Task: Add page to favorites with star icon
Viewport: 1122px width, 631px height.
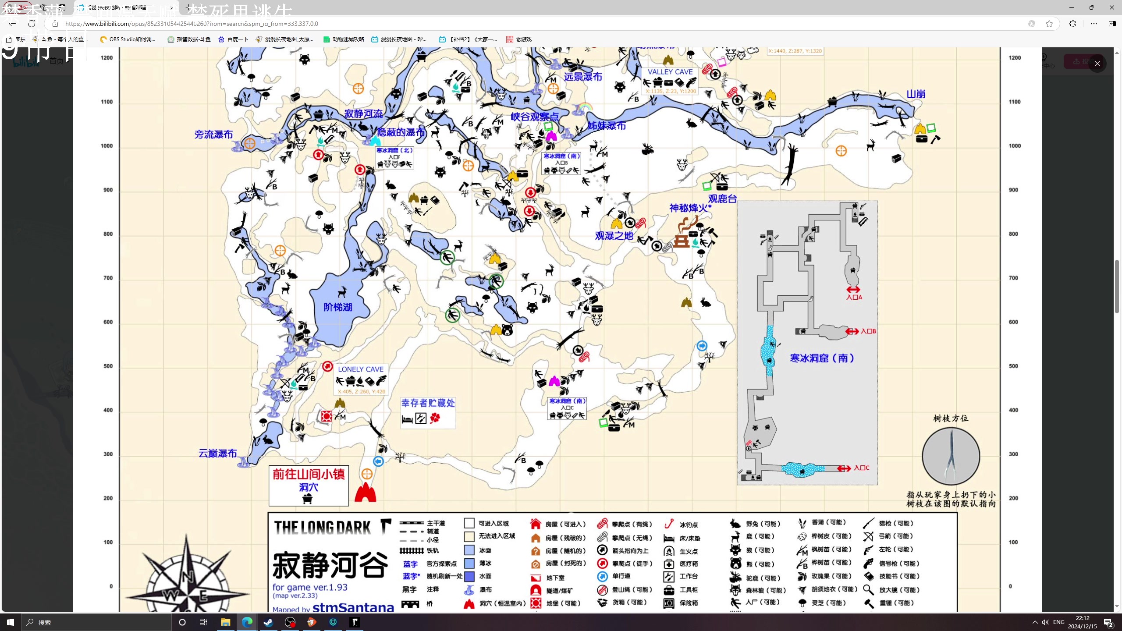Action: 1049,24
